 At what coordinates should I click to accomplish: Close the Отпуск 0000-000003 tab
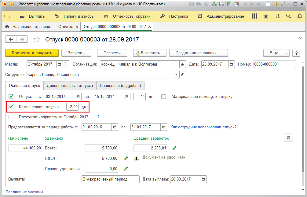(x=150, y=27)
